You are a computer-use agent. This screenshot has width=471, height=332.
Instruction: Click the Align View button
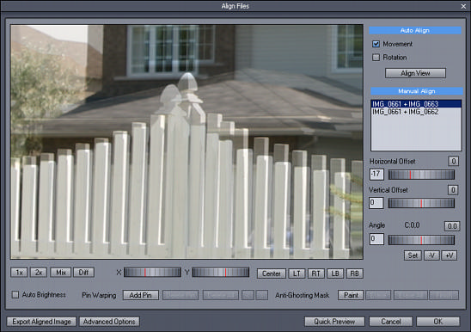pos(415,73)
